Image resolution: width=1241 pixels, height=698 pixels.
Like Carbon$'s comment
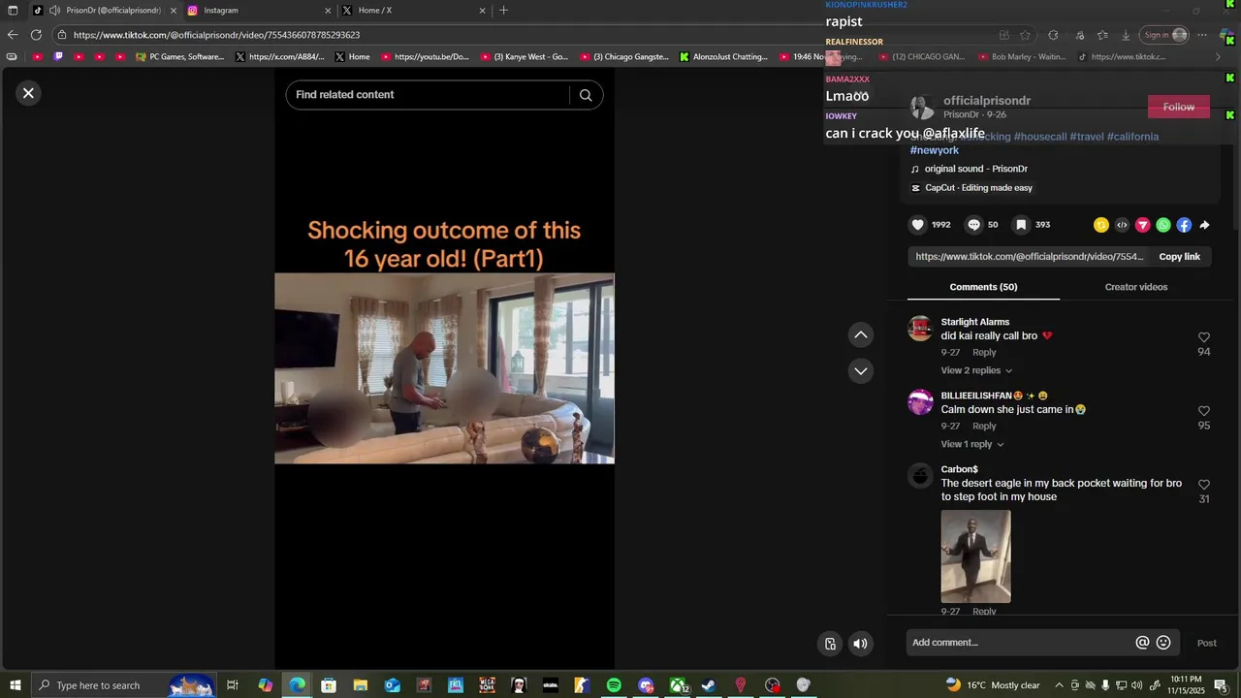tap(1204, 485)
